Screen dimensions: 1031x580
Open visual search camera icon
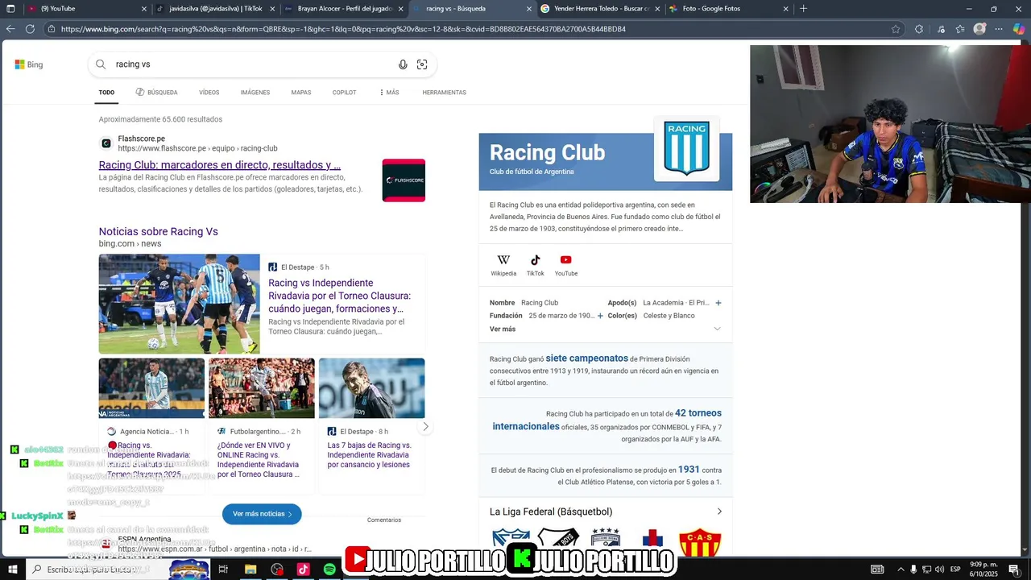(x=422, y=64)
